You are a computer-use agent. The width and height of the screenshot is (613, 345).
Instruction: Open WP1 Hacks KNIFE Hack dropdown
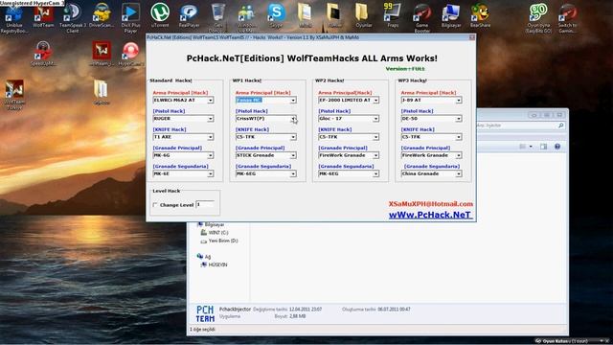point(293,137)
